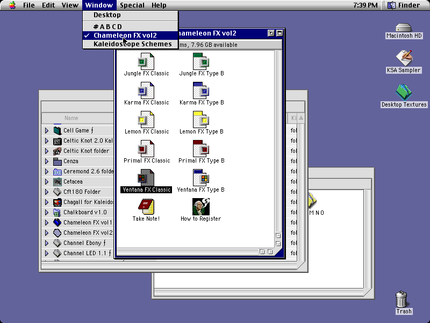The image size is (430, 323).
Task: Select the 'Cft180 Folder' name text
Action: [x=82, y=192]
